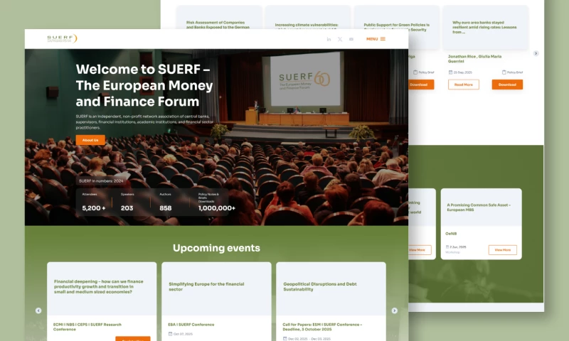Open the hamburger menu icon beside MENU
This screenshot has height=341, width=569.
[383, 39]
